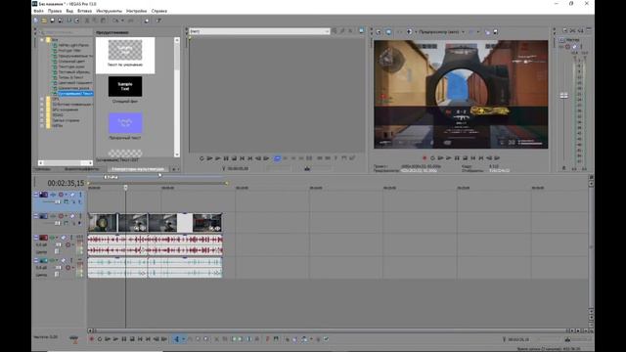Go to start in timeline transport
This screenshot has width=626, height=352.
(140, 339)
